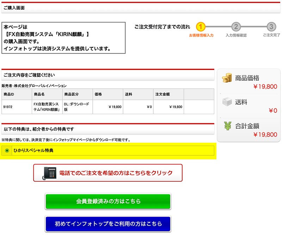Viewport: 282px width, 236px height.
Task: Click the blue 初めてインフォトップ button
Action: (x=108, y=224)
